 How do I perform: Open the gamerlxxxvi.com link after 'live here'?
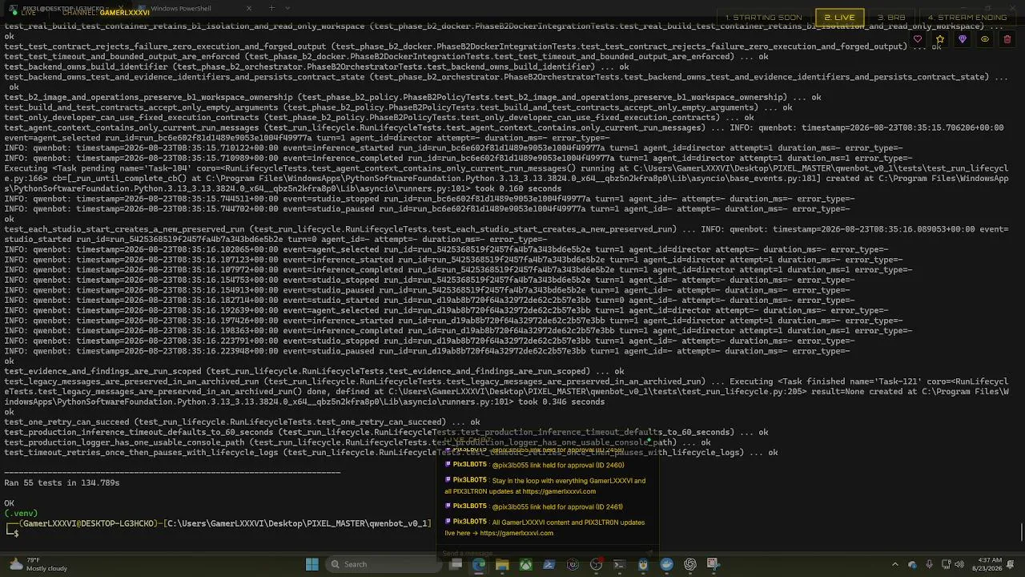517,533
